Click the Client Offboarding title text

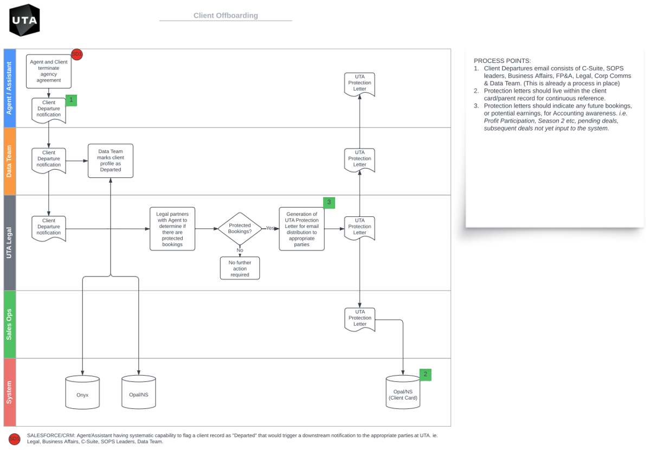pyautogui.click(x=226, y=15)
